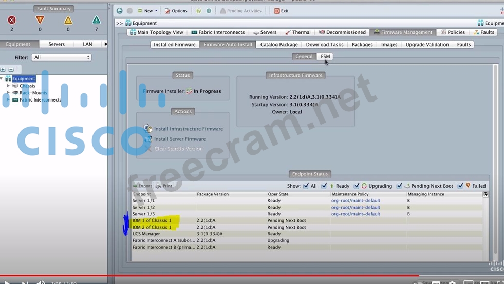
Task: Toggle the Failed filter checkbox
Action: pyautogui.click(x=460, y=186)
